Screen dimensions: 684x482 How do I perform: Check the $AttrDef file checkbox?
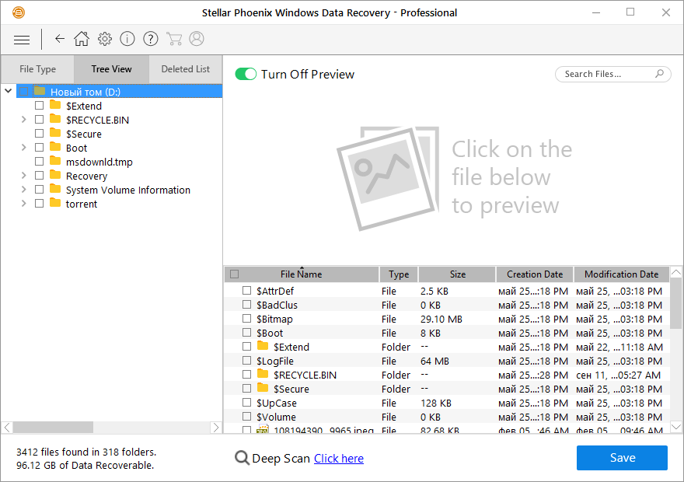click(x=247, y=291)
